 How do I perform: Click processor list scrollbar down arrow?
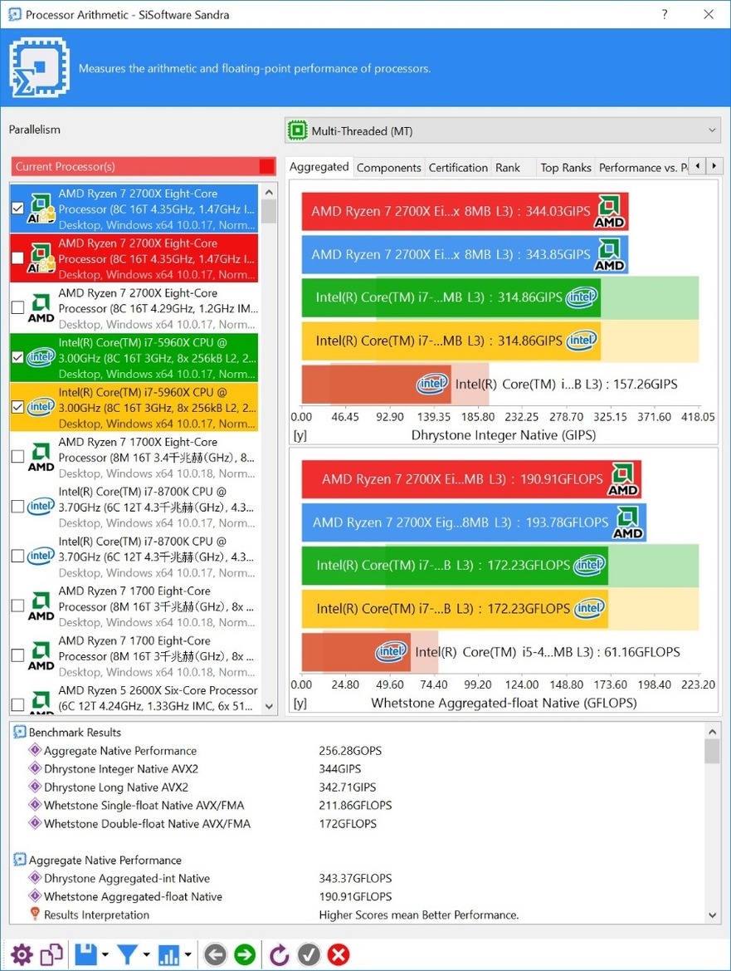tap(269, 706)
